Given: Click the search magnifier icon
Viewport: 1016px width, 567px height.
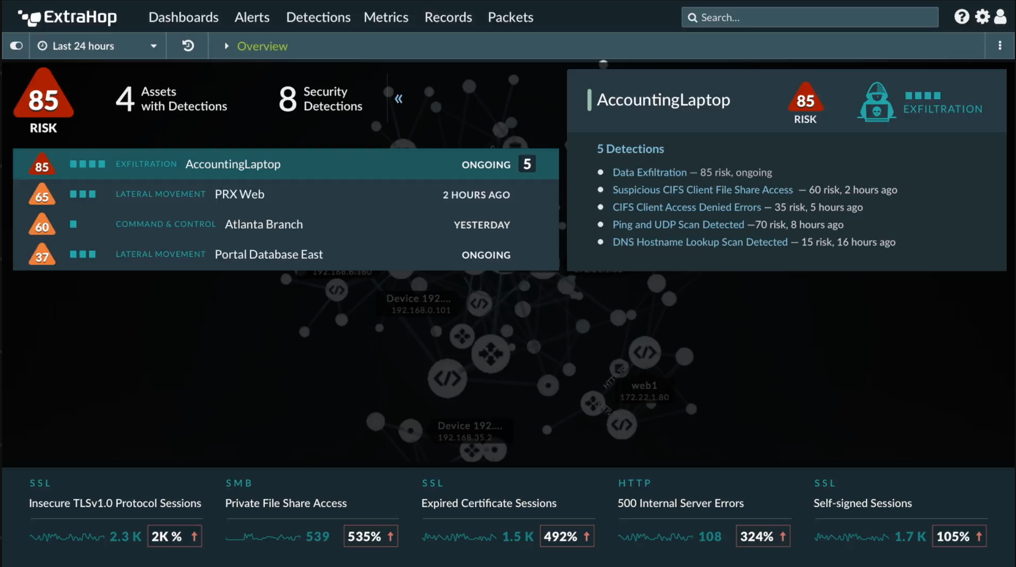Looking at the screenshot, I should (692, 18).
